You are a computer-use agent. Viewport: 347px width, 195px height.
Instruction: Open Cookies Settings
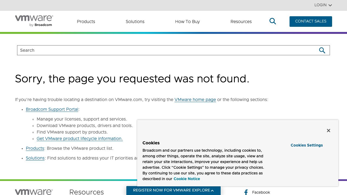point(307,145)
